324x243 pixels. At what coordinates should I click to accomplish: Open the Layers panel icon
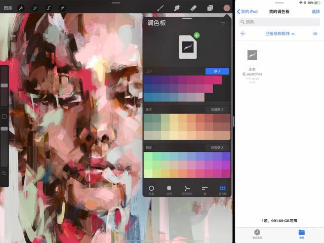click(210, 8)
